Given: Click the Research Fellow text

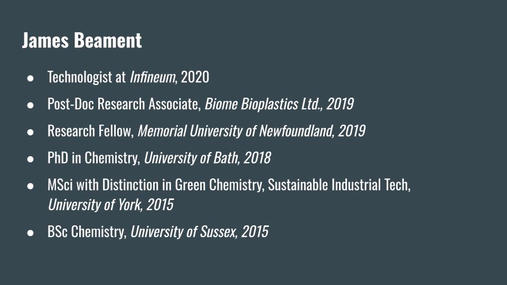Looking at the screenshot, I should click(90, 131).
